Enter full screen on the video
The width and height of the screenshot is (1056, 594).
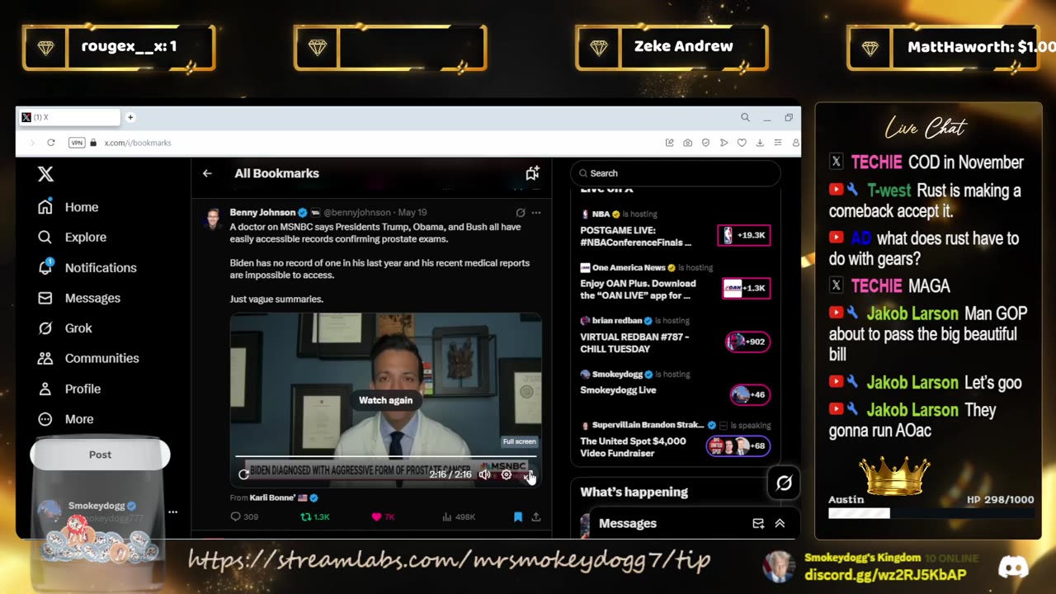coord(528,474)
